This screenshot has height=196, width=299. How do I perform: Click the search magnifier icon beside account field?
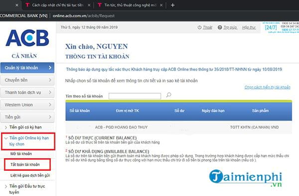pos(168,95)
